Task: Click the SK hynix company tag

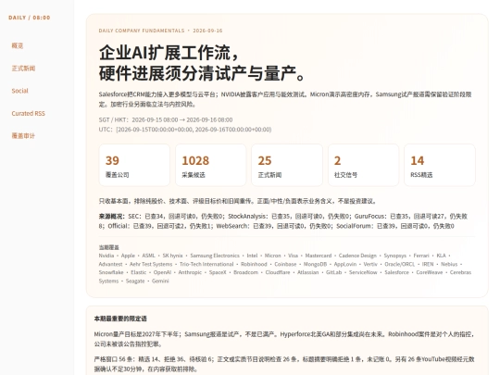Action: pyautogui.click(x=172, y=256)
